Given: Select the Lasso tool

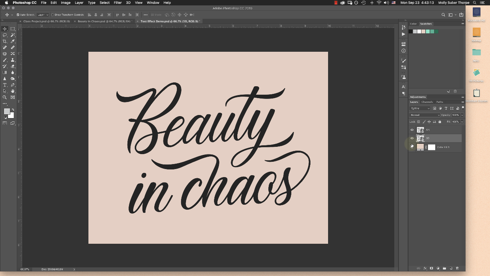Looking at the screenshot, I should tap(5, 35).
